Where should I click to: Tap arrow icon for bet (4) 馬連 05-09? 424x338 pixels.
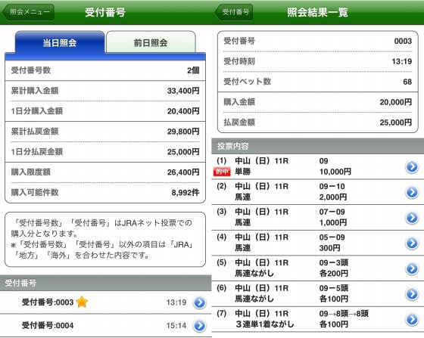click(412, 243)
